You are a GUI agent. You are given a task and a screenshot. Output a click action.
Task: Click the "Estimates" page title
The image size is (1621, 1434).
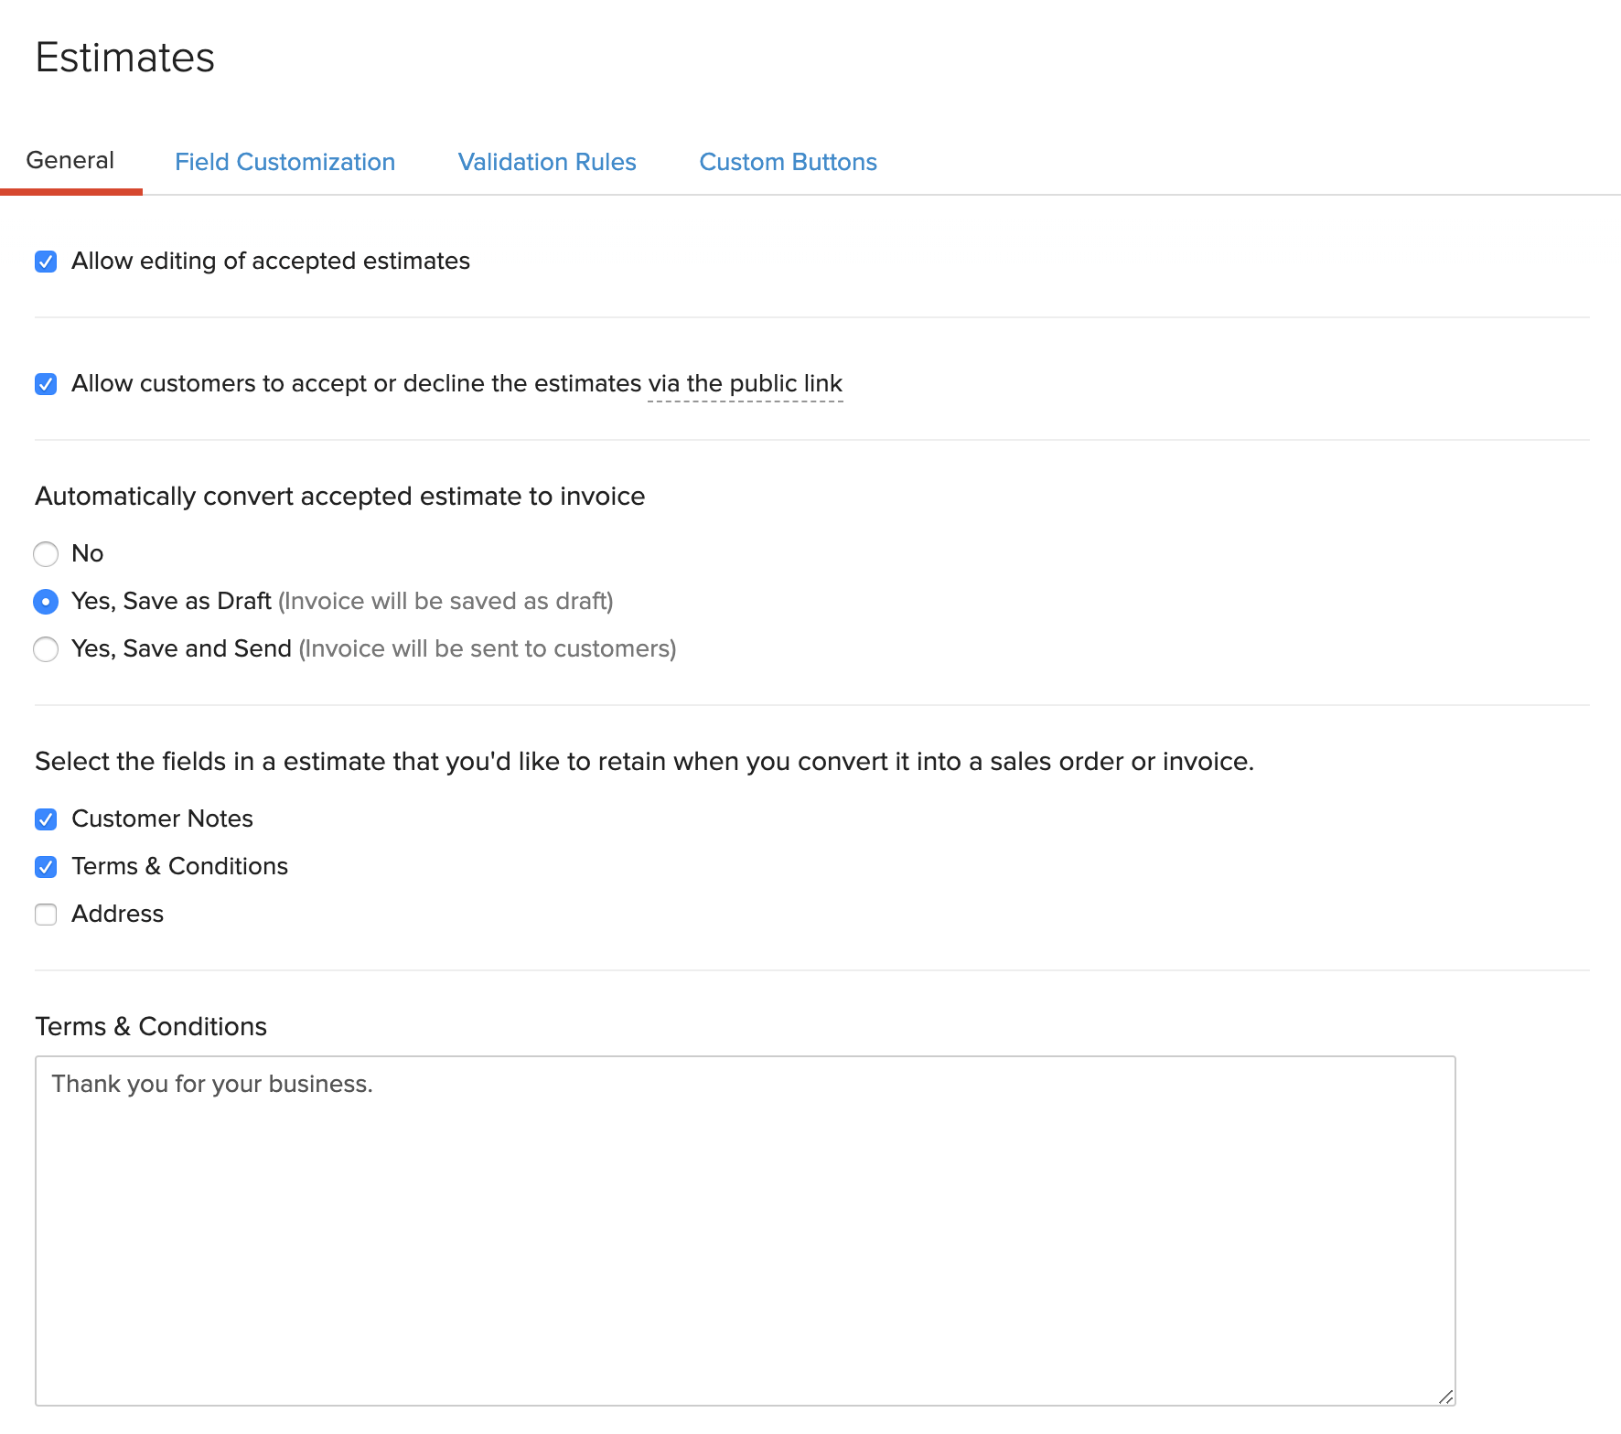pyautogui.click(x=124, y=57)
